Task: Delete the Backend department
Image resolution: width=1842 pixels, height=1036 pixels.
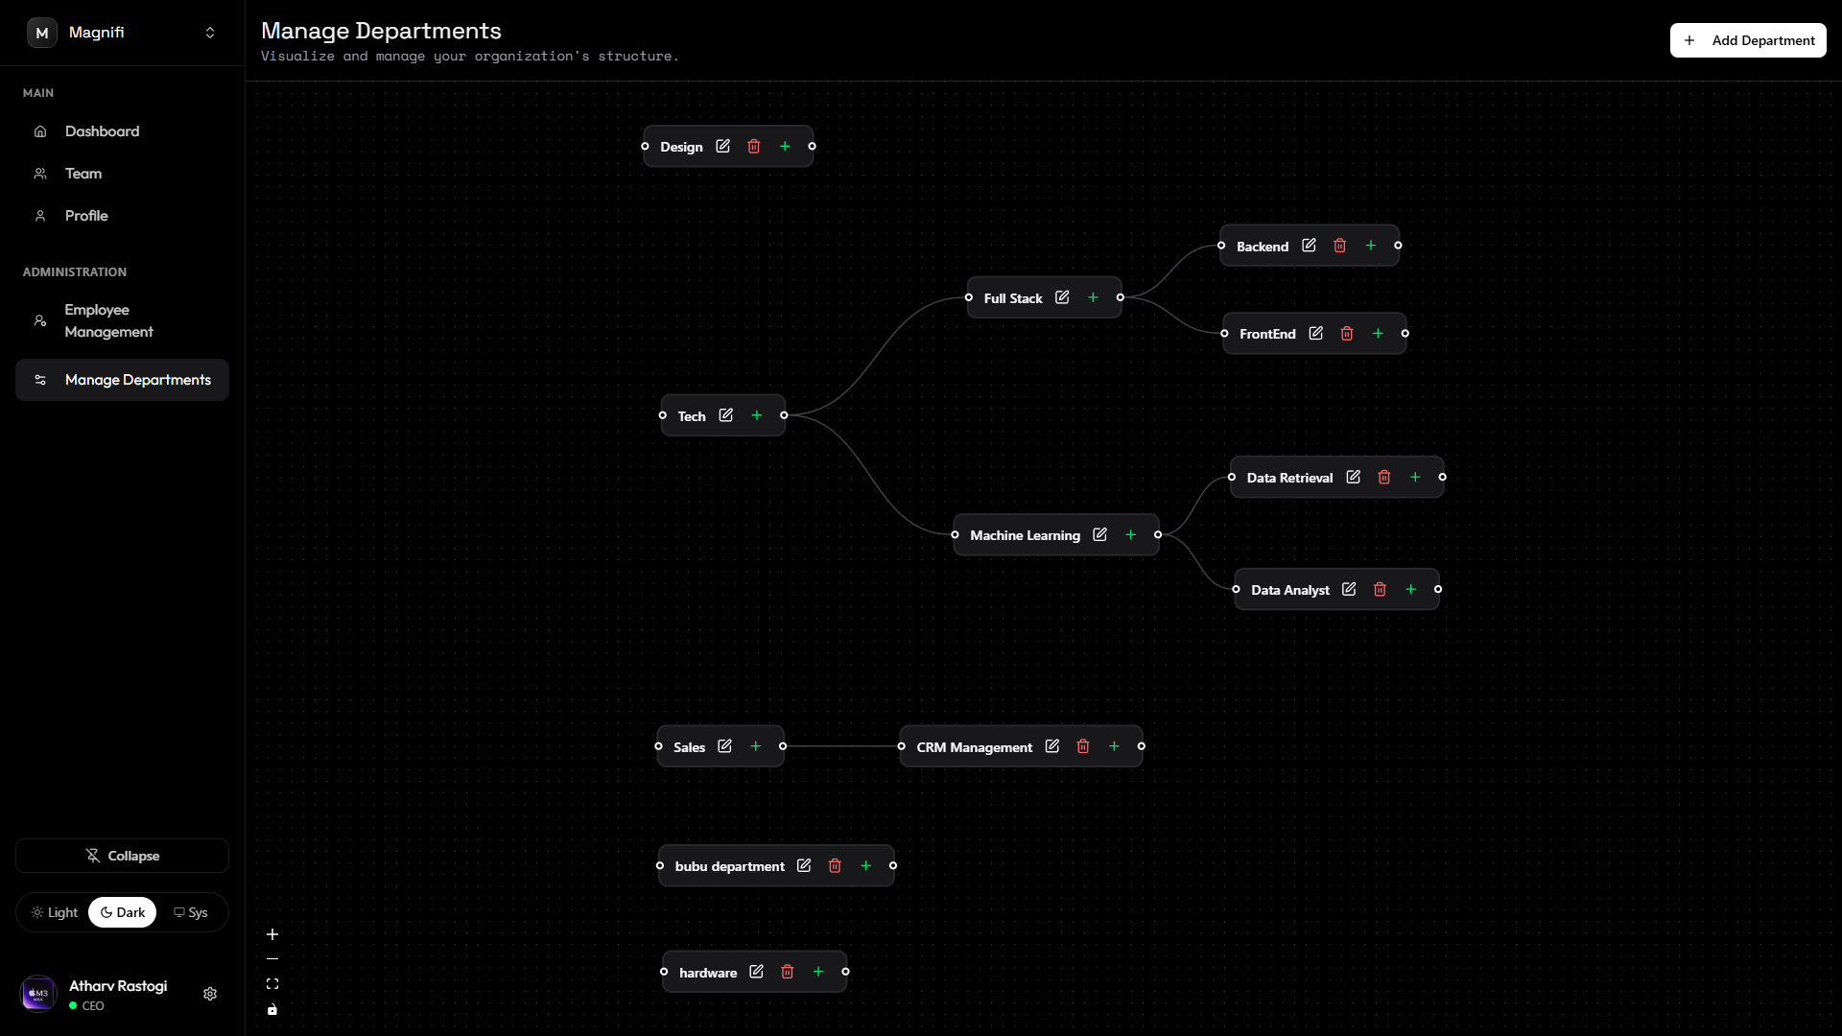Action: pyautogui.click(x=1339, y=245)
